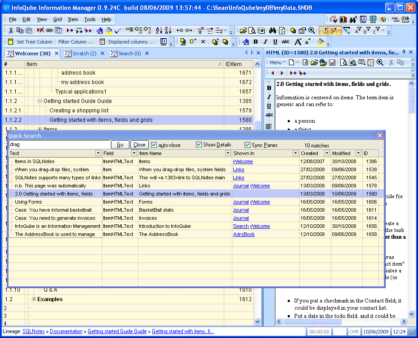Click the print preview icon in HTML pane

(x=344, y=62)
